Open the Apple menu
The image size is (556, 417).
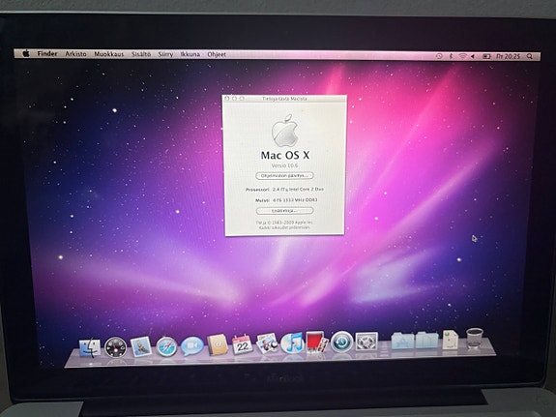pos(26,53)
